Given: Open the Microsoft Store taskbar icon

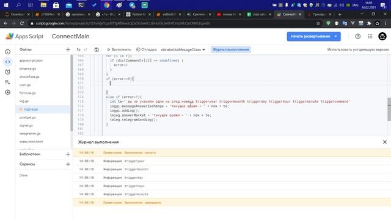Looking at the screenshot, I should click(x=56, y=5).
